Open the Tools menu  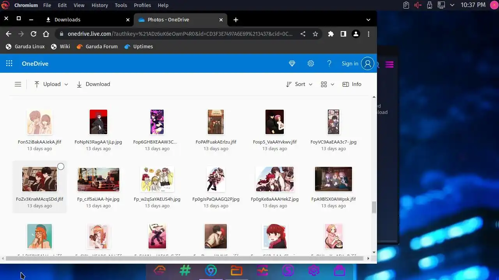point(121,5)
